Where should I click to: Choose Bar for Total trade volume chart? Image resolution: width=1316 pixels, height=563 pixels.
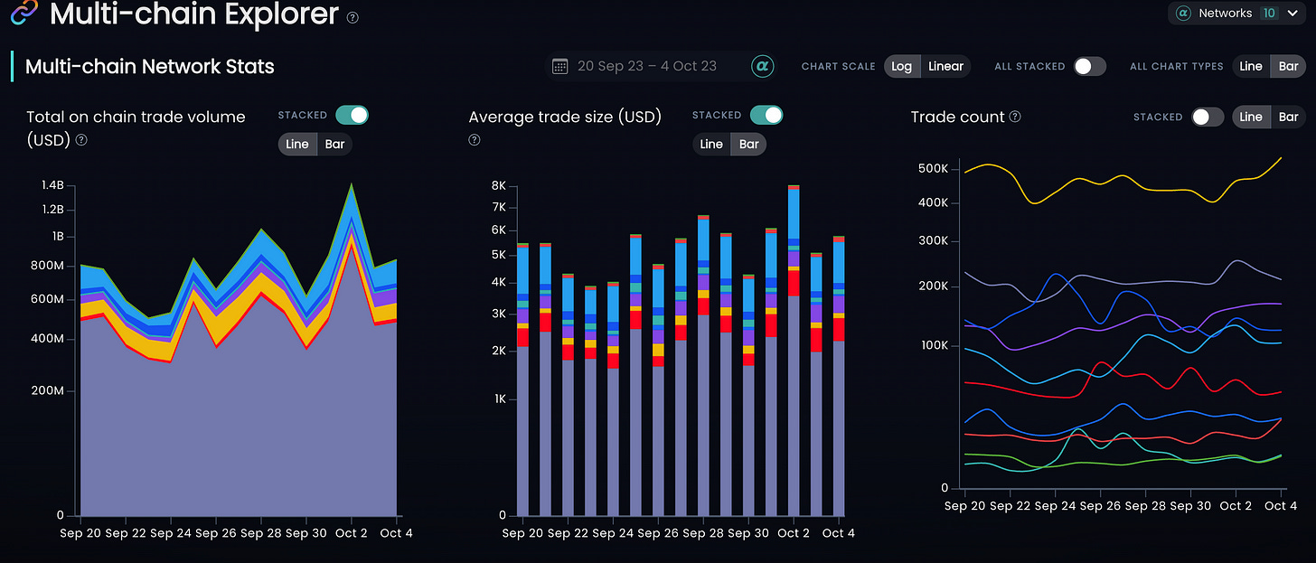334,144
